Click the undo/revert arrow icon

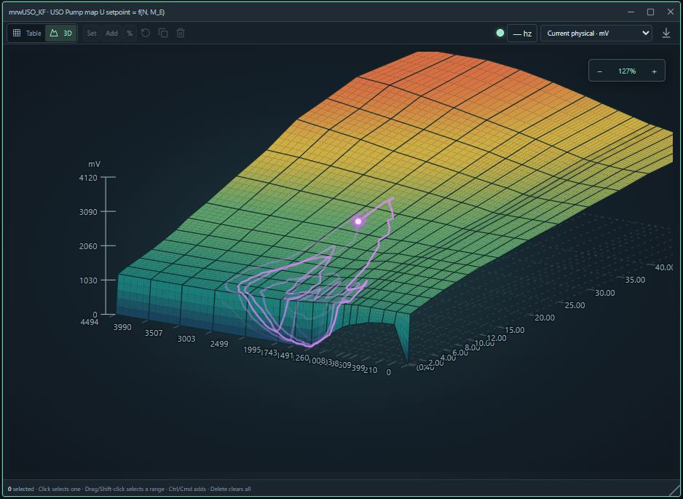[146, 33]
